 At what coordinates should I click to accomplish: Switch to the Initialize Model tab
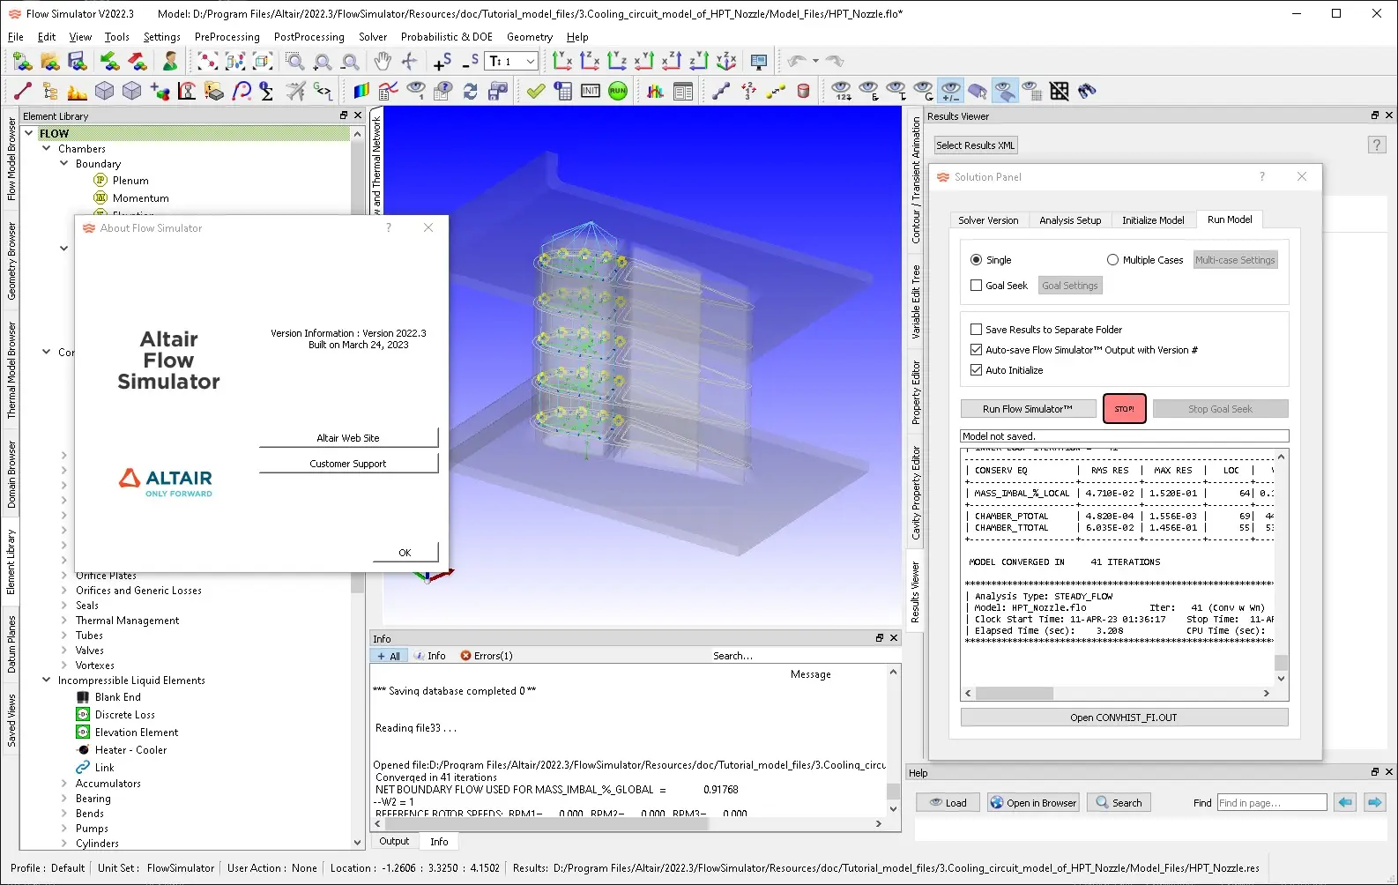pyautogui.click(x=1153, y=220)
